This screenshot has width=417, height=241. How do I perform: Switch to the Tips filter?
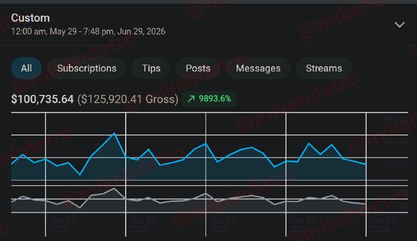tap(151, 68)
